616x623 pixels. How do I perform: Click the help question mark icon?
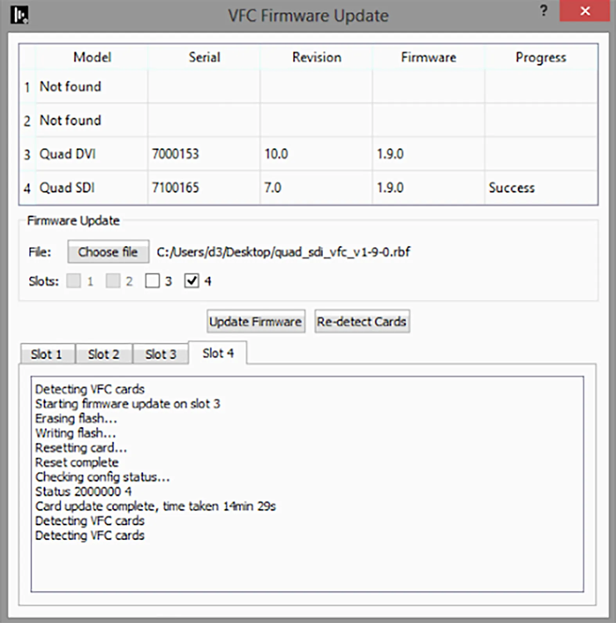[543, 11]
